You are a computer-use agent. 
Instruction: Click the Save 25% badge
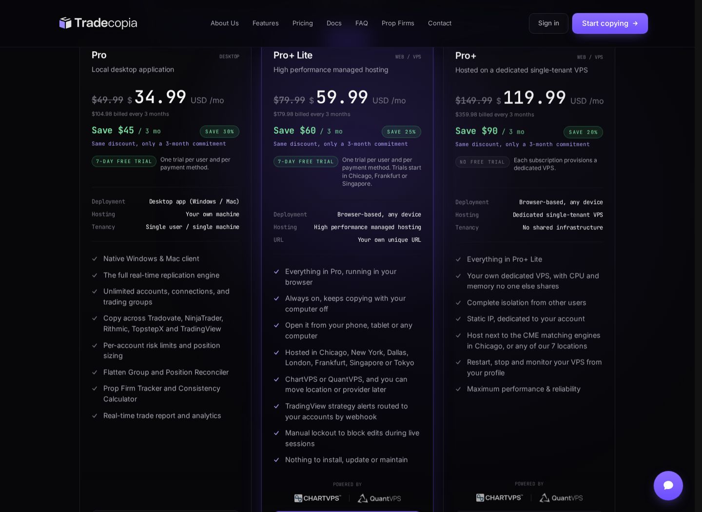click(401, 132)
